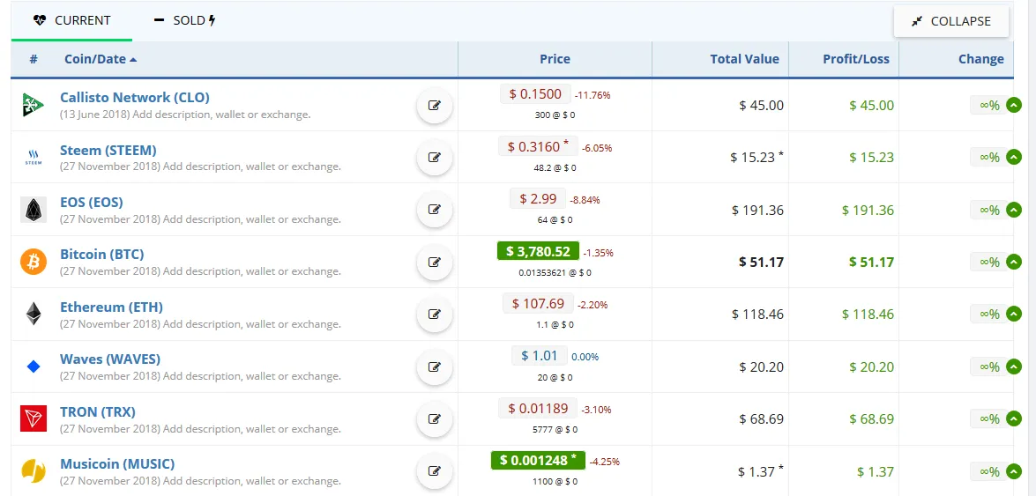Click the Musicoin yellow logo

tap(33, 471)
